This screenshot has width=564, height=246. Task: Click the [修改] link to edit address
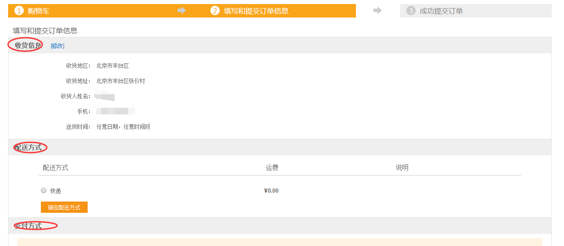(x=58, y=46)
